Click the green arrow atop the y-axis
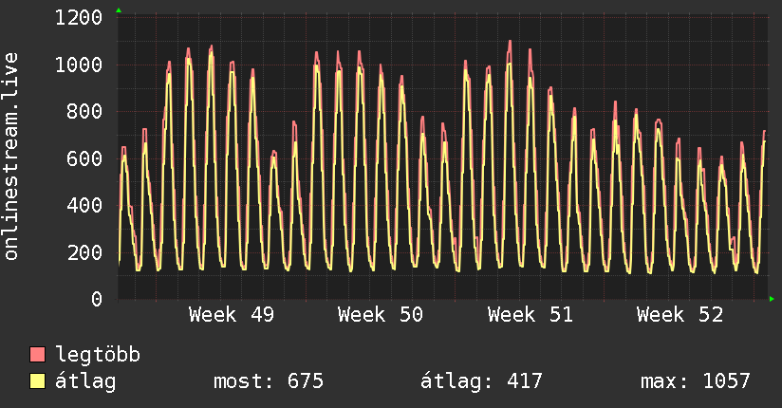 [119, 10]
